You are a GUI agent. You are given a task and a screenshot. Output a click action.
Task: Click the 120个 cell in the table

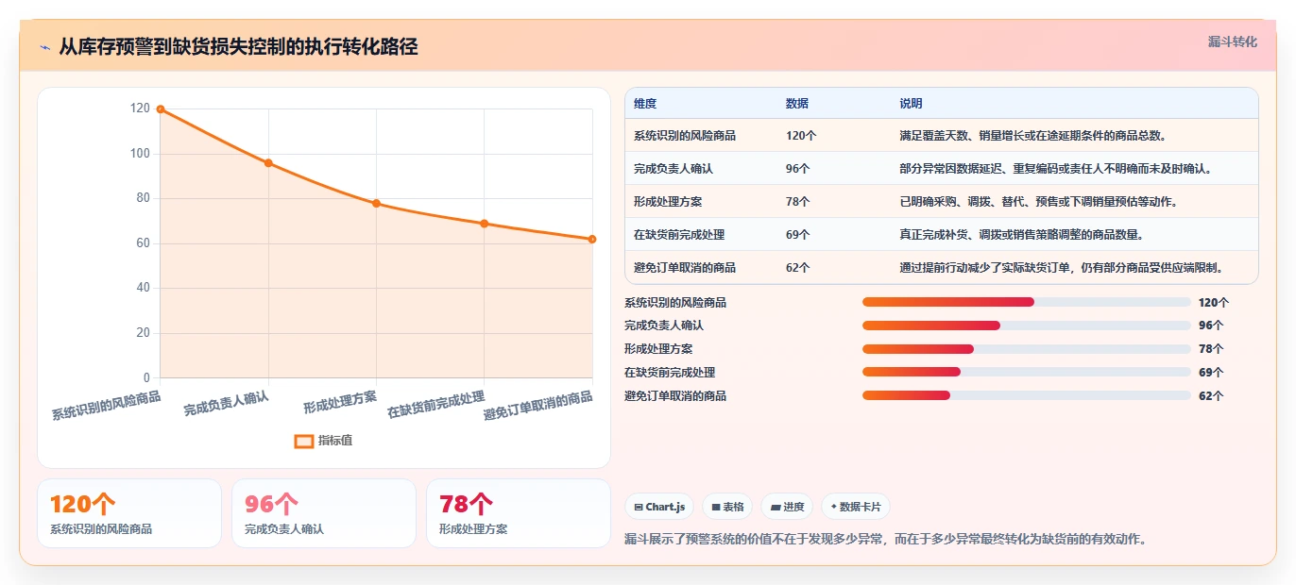point(801,136)
